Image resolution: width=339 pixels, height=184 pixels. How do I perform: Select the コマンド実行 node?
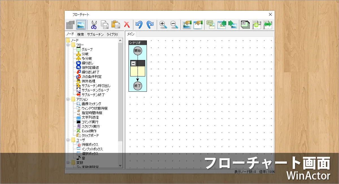[90, 122]
